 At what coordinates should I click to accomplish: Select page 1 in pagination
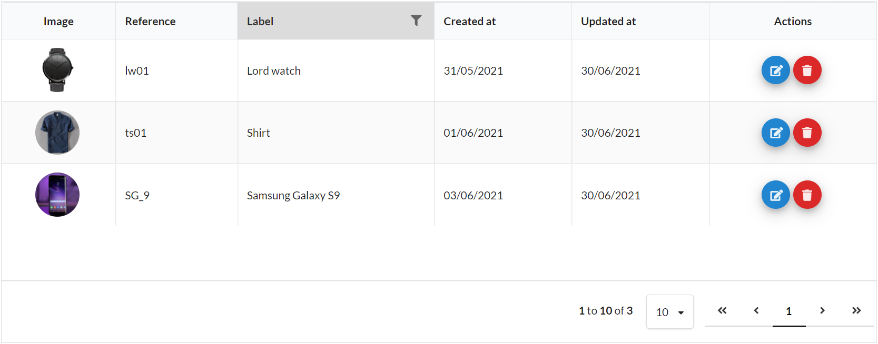click(x=789, y=311)
